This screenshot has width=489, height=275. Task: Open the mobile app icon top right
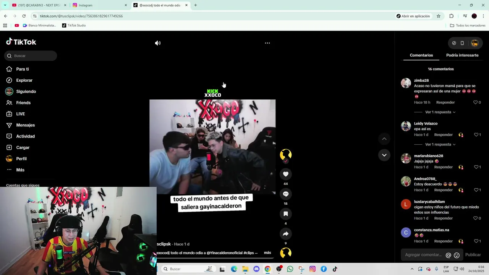click(462, 43)
